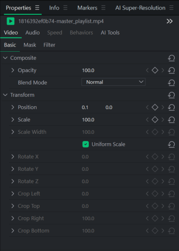Switch to the Markers panel

pyautogui.click(x=87, y=8)
